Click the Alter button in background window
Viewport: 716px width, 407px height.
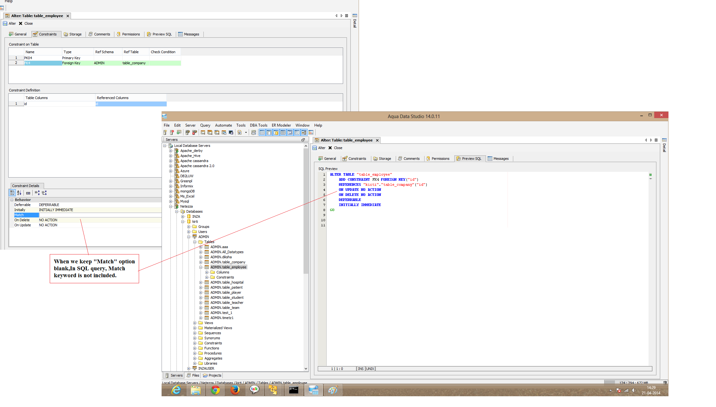coord(10,24)
